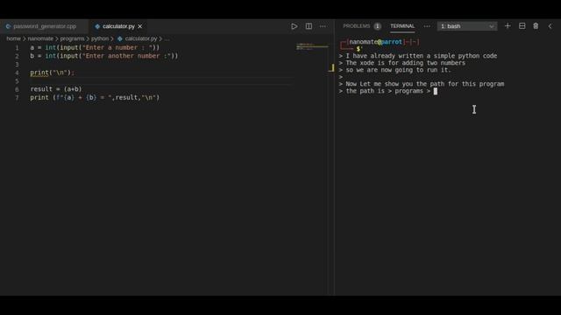The width and height of the screenshot is (561, 315).
Task: Click the breadcrumb trailing ellipsis
Action: (x=167, y=38)
